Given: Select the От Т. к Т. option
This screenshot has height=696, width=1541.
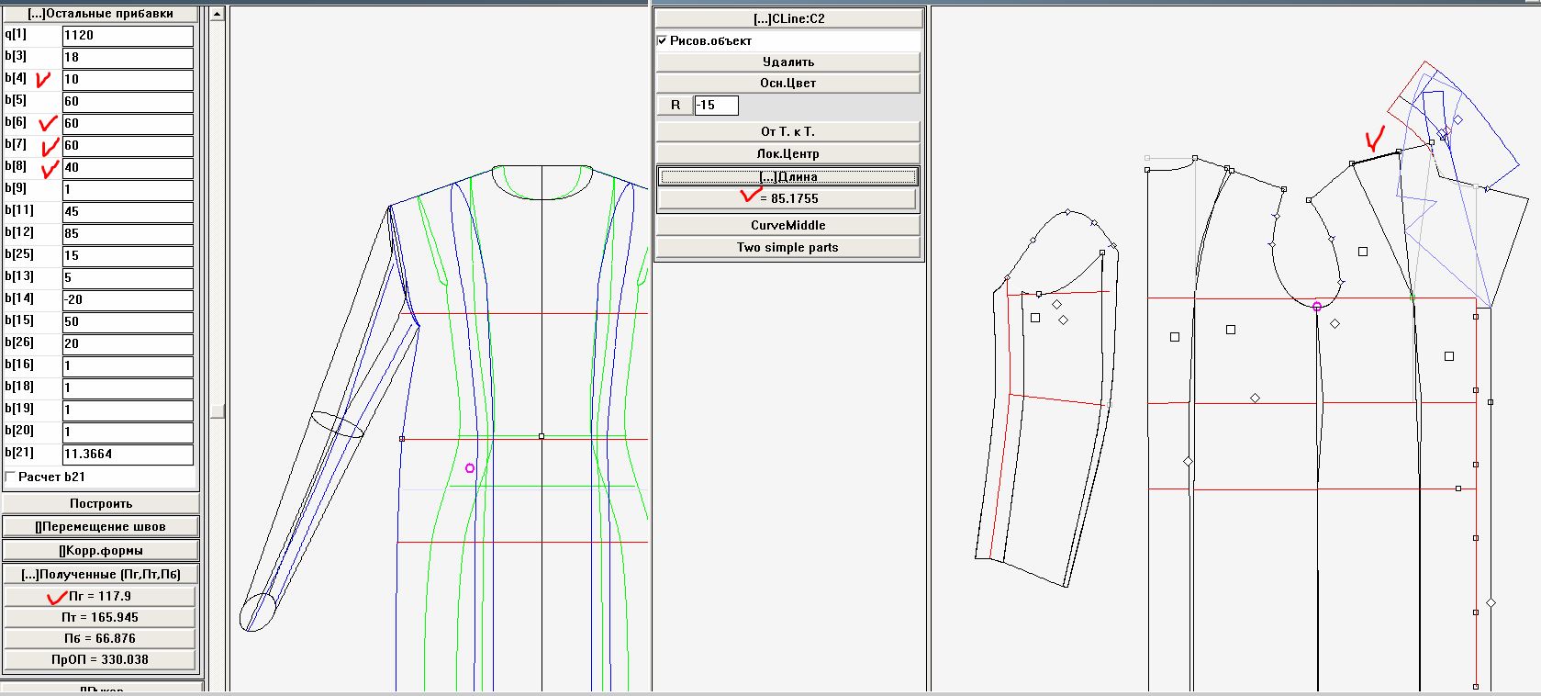Looking at the screenshot, I should [787, 131].
